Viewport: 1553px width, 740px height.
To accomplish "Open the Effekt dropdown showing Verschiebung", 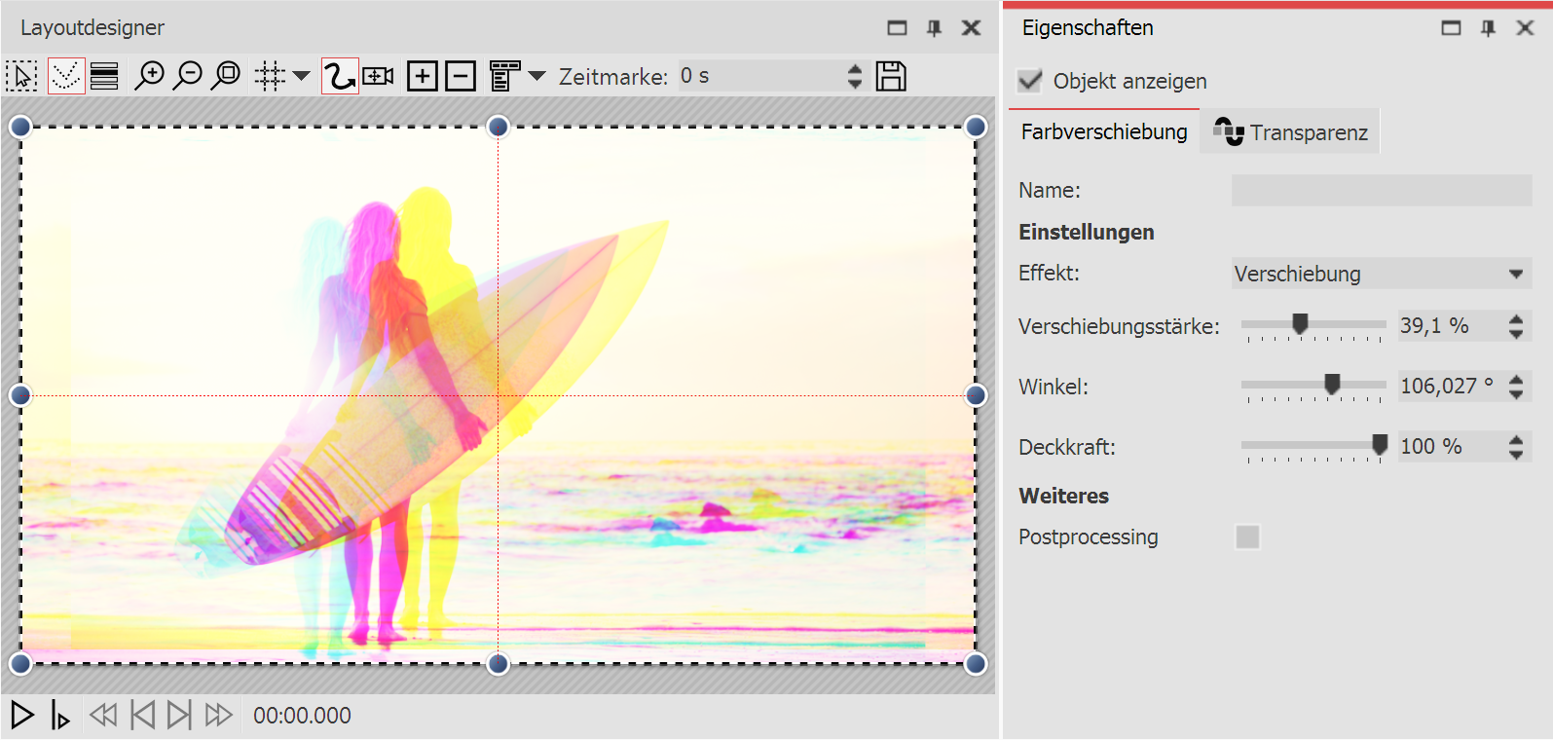I will pos(1381,274).
